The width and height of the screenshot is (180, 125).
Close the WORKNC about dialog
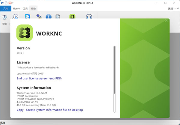pyautogui.click(x=166, y=21)
